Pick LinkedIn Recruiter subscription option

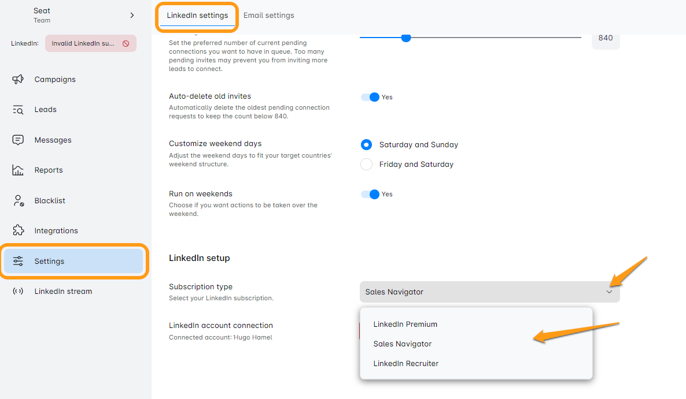click(405, 364)
